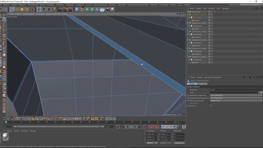The width and height of the screenshot is (263, 148).
Task: Click the spline pen icon
Action: click(82, 9)
